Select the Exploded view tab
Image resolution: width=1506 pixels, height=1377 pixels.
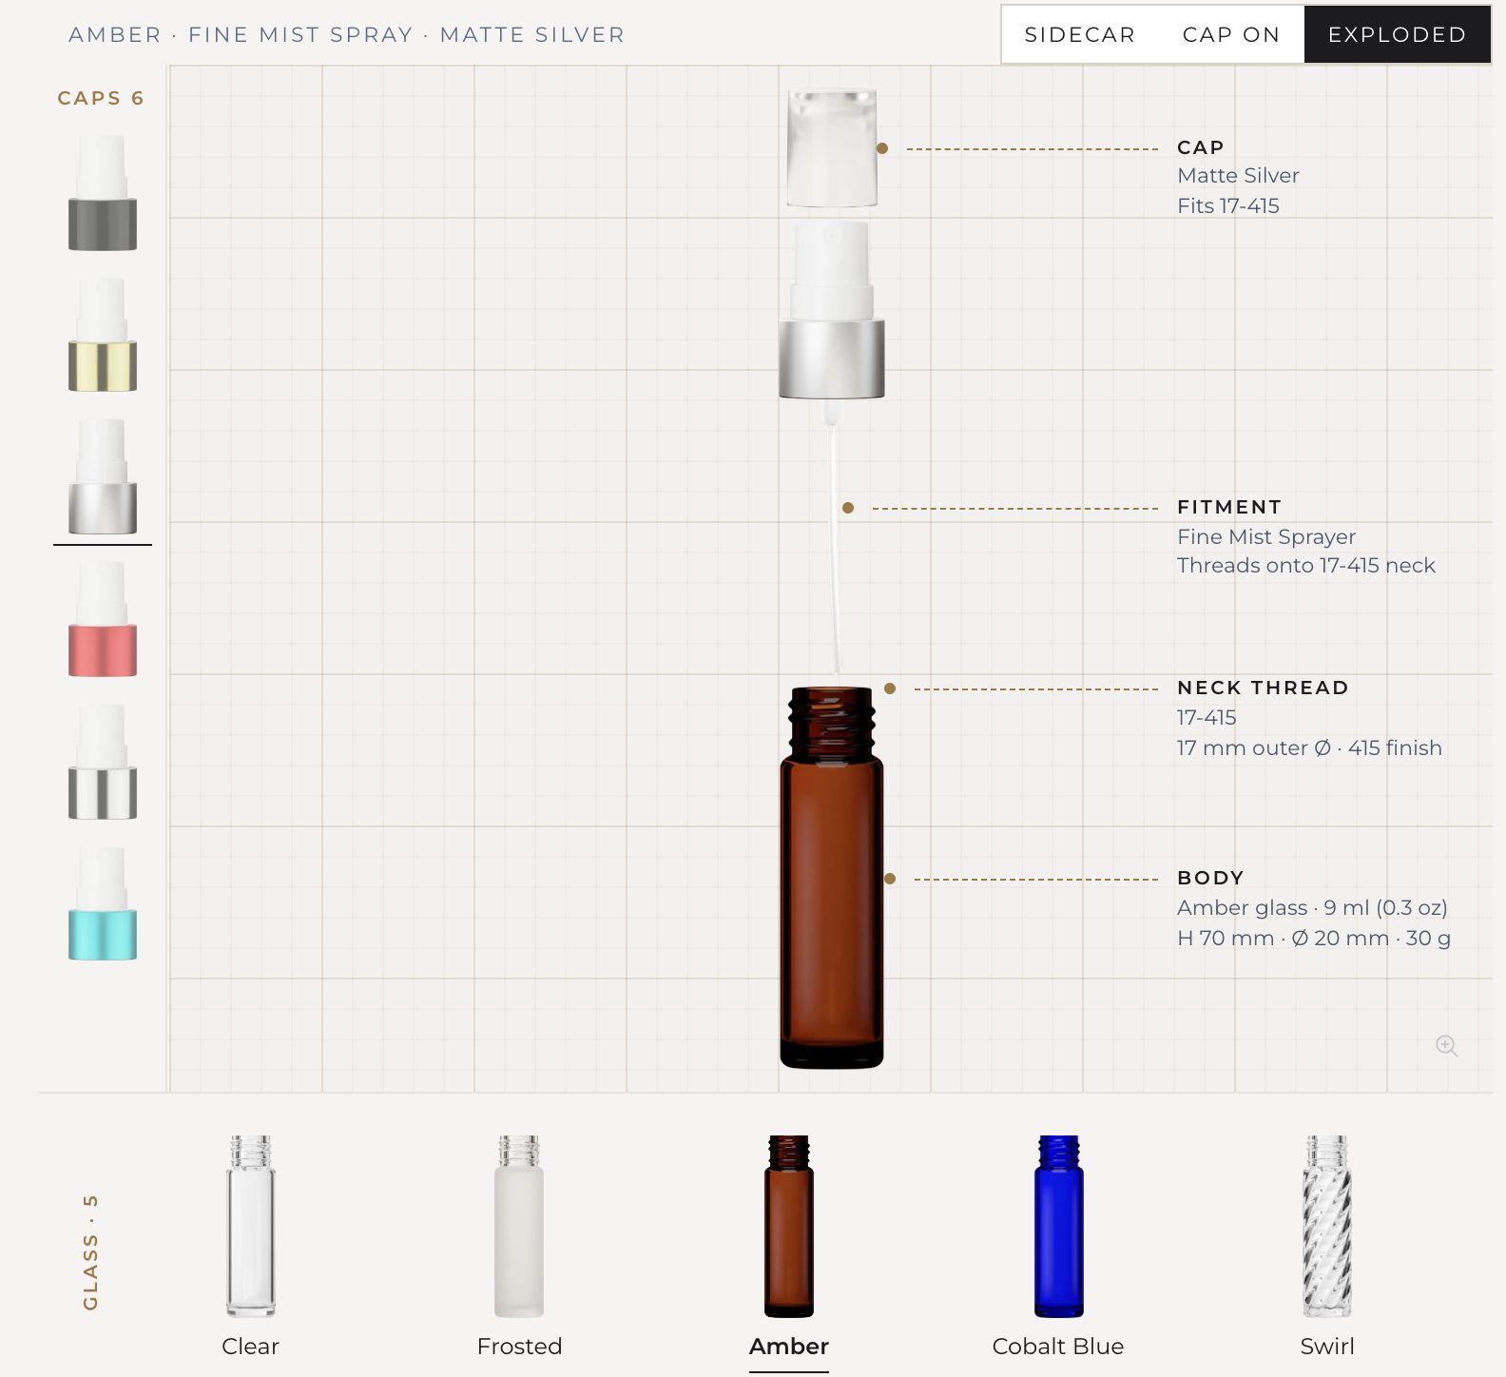coord(1397,35)
